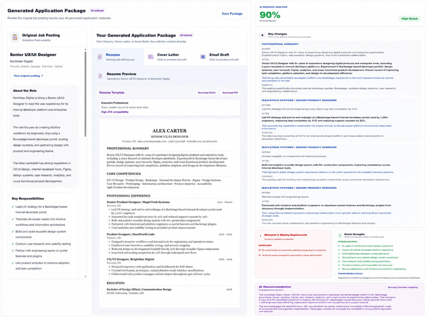Click the Save Package button
The image size is (430, 317).
[x=232, y=14]
